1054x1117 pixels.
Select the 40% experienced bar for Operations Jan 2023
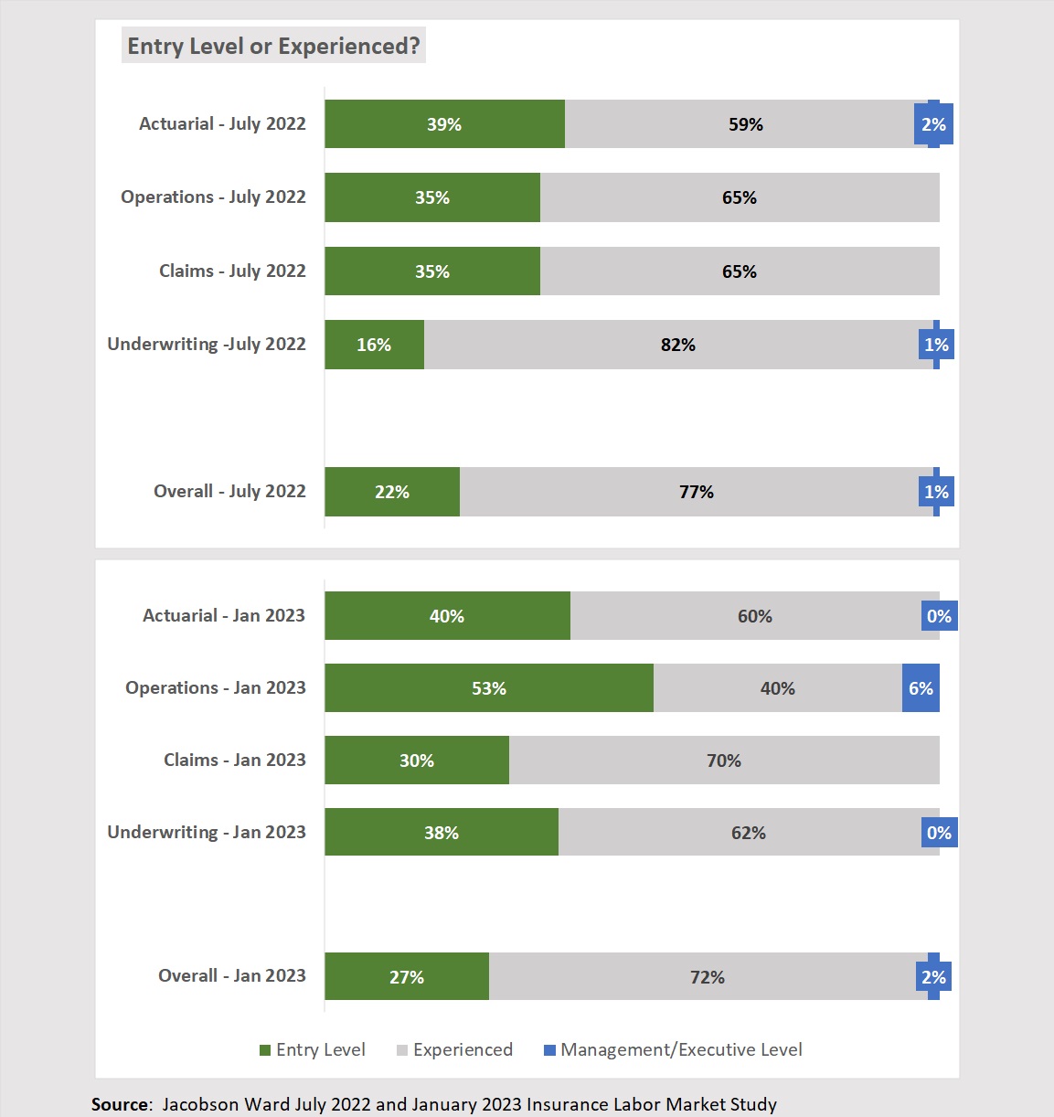coord(777,688)
